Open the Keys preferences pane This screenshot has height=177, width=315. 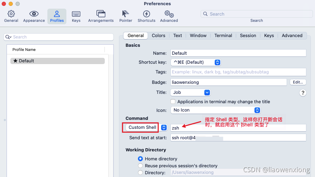tap(76, 17)
